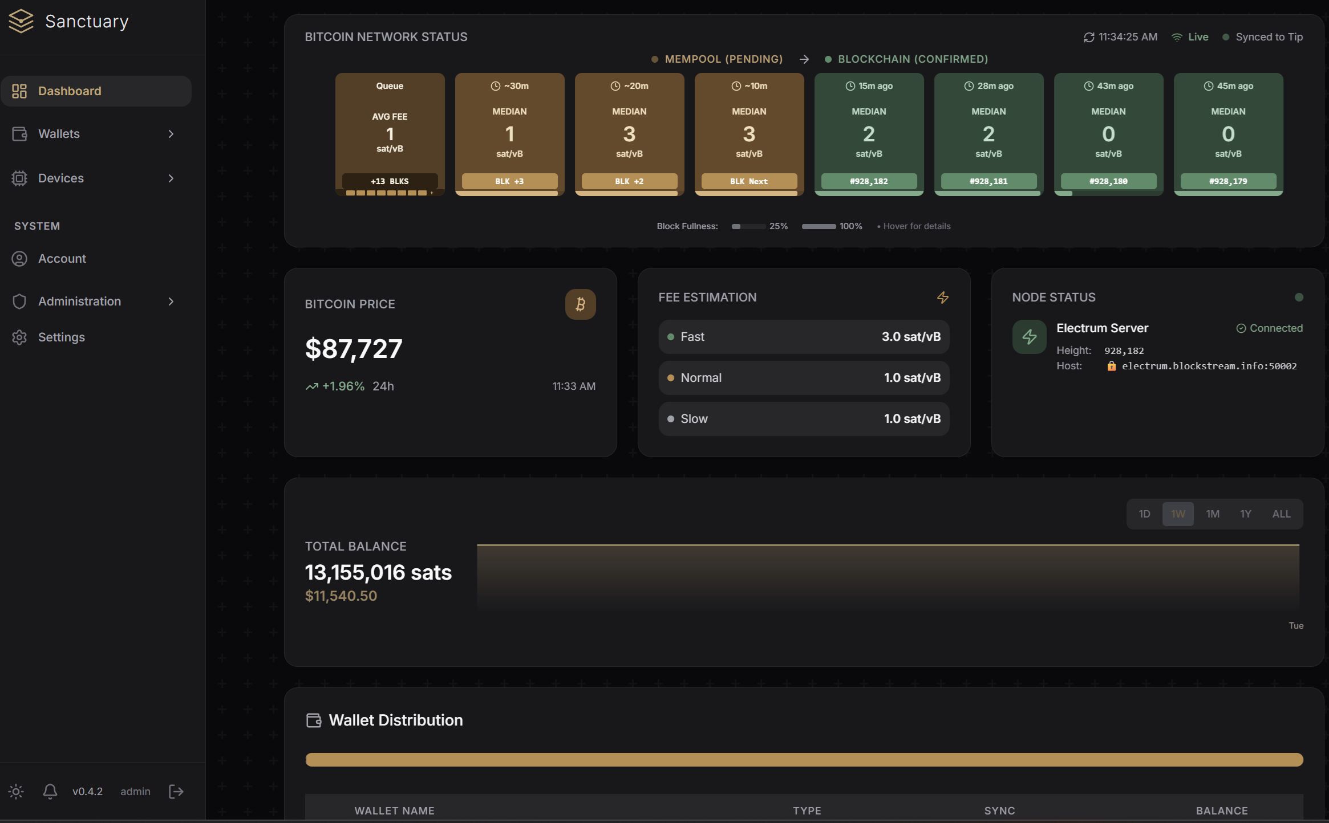1329x823 pixels.
Task: Click the Normal fee row
Action: coord(804,378)
